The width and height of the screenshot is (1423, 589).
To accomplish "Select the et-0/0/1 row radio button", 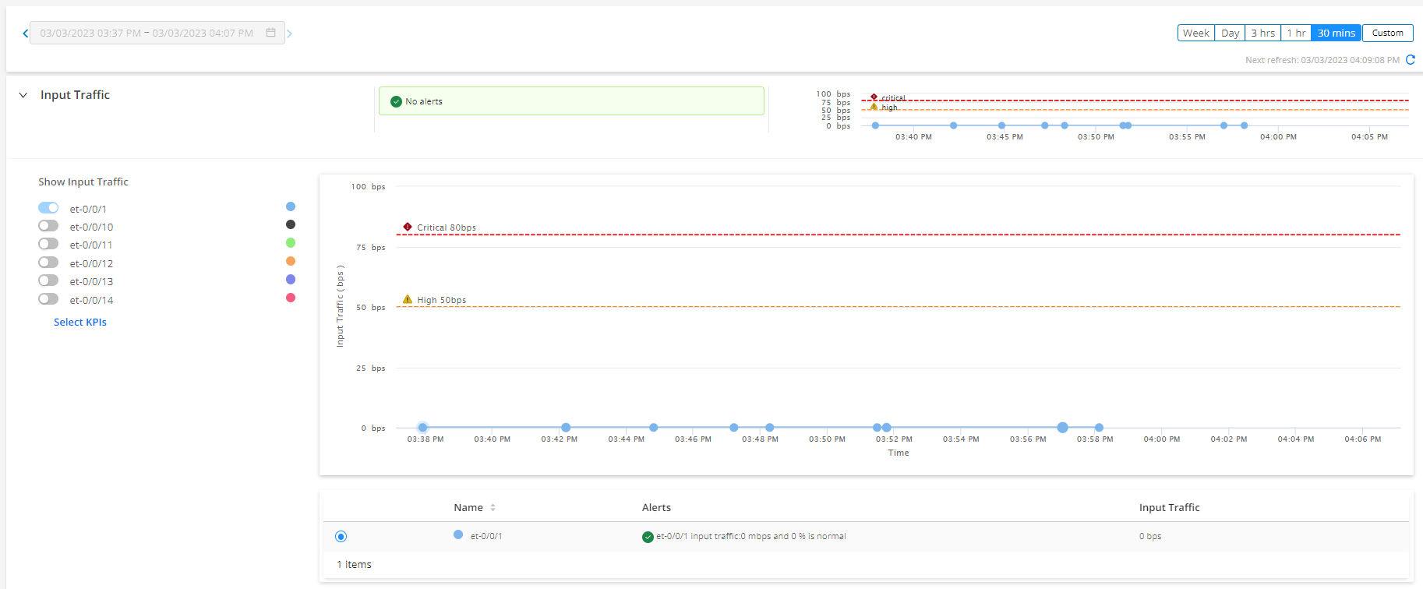I will coord(341,536).
